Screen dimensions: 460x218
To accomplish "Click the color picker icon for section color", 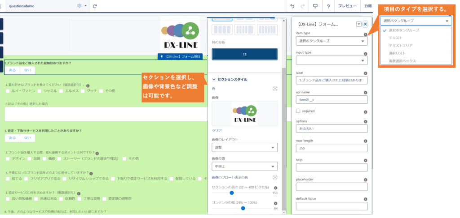I will (274, 89).
